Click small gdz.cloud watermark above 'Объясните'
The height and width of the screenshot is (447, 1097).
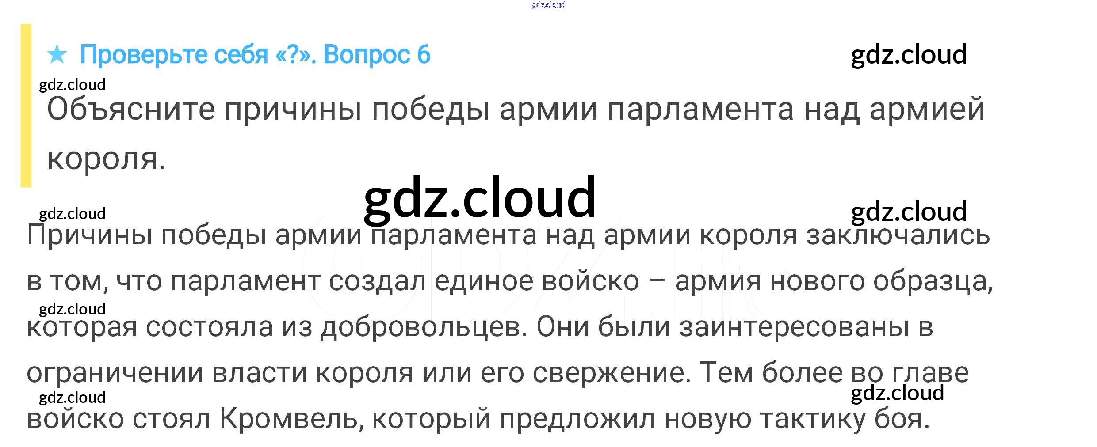coord(72,85)
